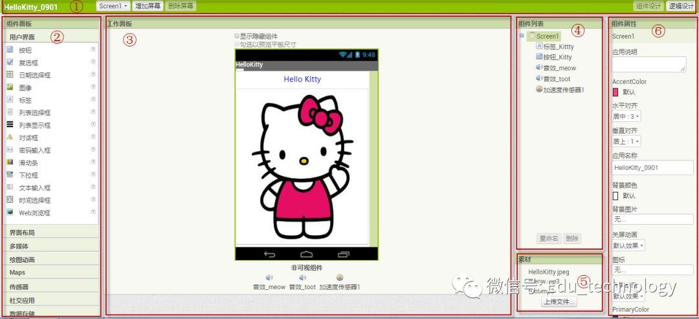Click 加速度传感器1 icon under 非可视组件
Screen dimensions: 699x319
(x=340, y=278)
